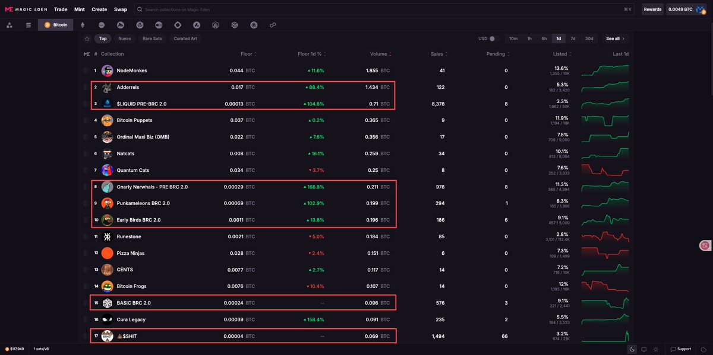713x355 pixels.
Task: Switch to the Solana chain icon
Action: coord(28,25)
